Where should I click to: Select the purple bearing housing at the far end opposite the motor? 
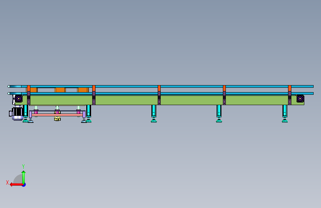[x=300, y=99]
